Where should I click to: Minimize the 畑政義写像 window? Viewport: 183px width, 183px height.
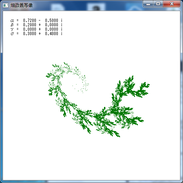pyautogui.click(x=148, y=4)
